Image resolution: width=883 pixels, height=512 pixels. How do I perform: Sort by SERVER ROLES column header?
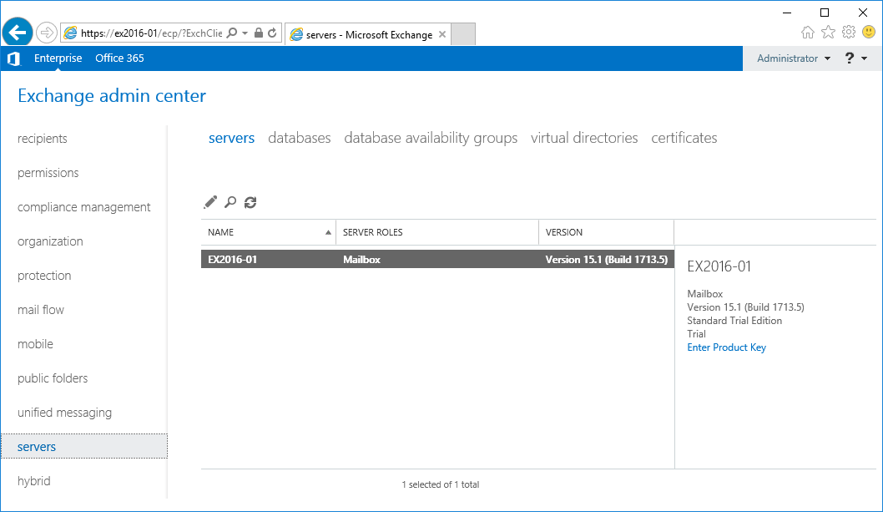tap(373, 232)
